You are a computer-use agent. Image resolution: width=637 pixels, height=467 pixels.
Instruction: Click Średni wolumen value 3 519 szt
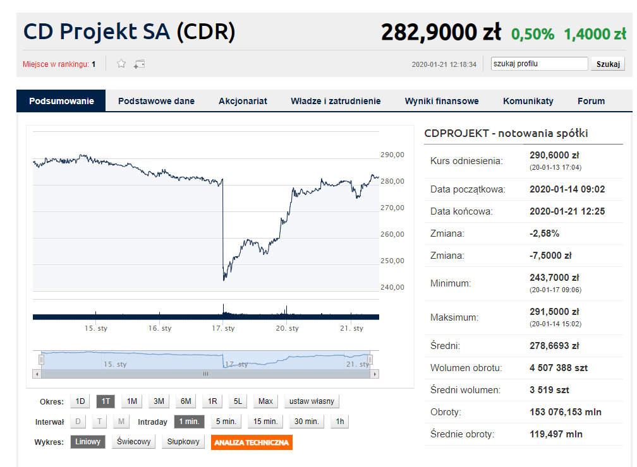coord(549,390)
